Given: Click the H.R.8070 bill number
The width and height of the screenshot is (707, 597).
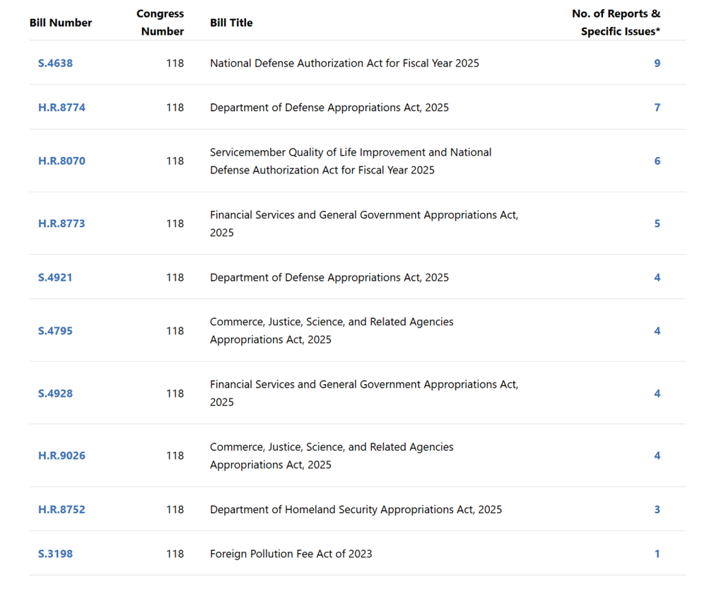Looking at the screenshot, I should (x=62, y=161).
